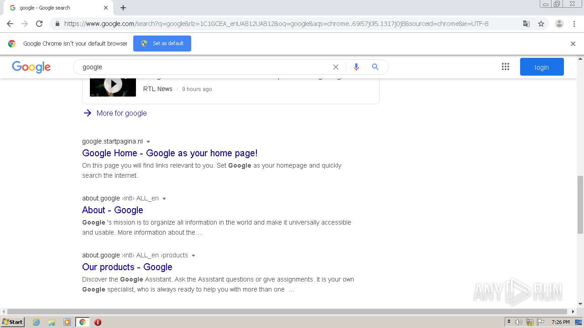Bookmark this page with the star icon
Viewport: 584px width, 328px height.
click(541, 24)
